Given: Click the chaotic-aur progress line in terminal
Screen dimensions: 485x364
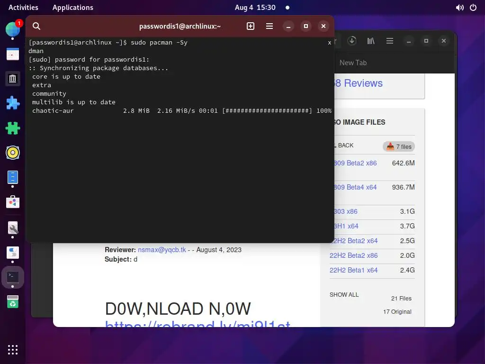Looking at the screenshot, I should [181, 111].
